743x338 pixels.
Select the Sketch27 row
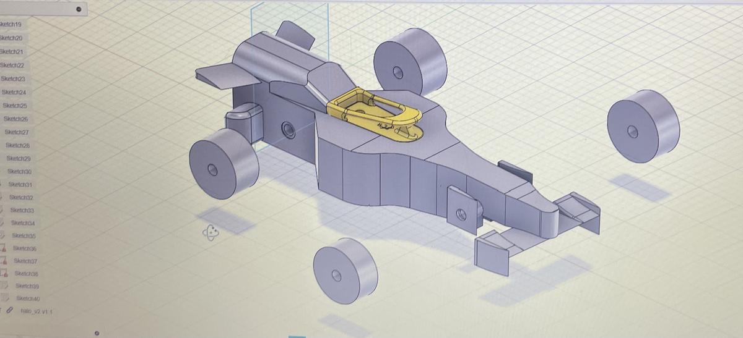coord(17,132)
